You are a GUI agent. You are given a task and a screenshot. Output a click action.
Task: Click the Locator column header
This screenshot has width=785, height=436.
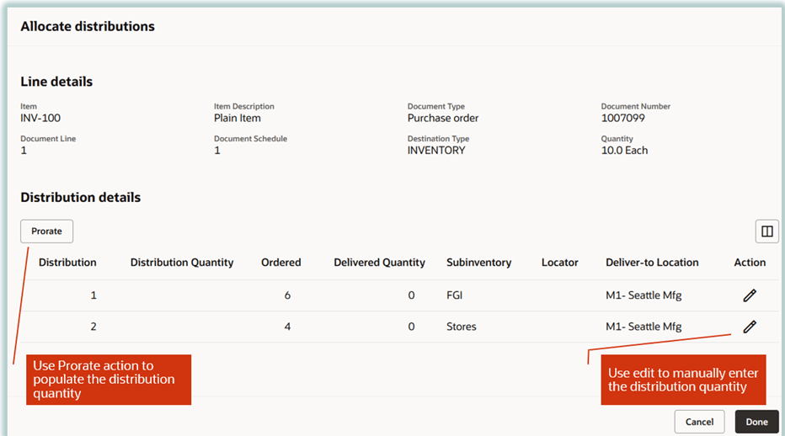[x=560, y=263]
